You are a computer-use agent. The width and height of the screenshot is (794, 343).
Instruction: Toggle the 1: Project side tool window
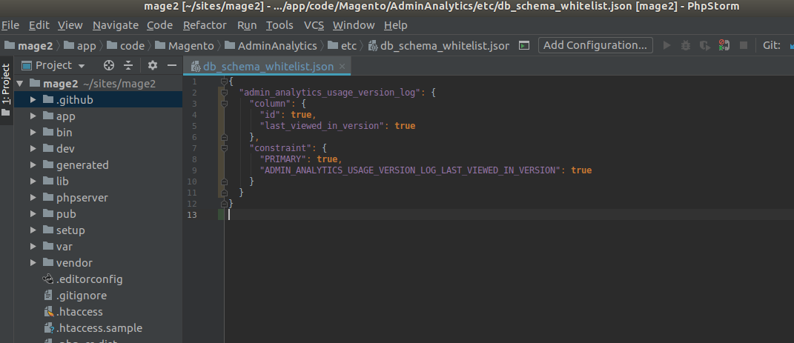click(x=6, y=90)
